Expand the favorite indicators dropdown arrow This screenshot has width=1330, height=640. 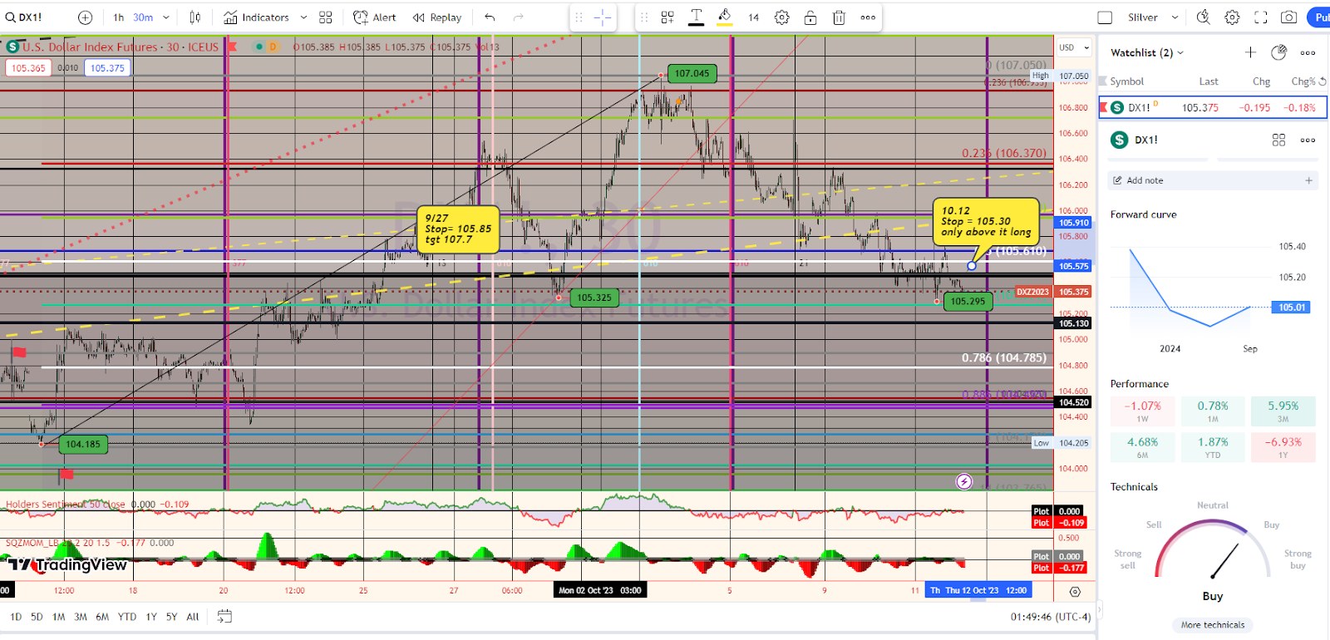(303, 17)
